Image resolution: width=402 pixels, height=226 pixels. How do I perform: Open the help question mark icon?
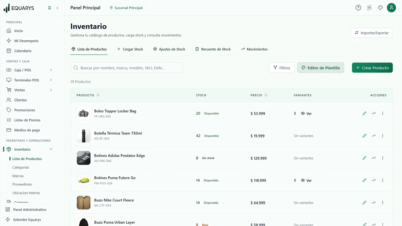[358, 8]
